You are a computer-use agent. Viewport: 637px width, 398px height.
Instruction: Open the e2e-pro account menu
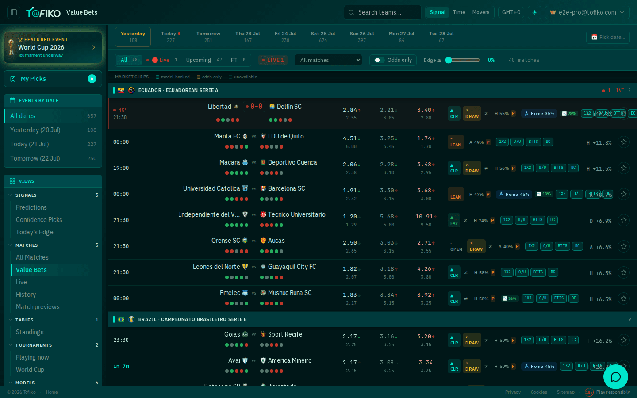[587, 12]
